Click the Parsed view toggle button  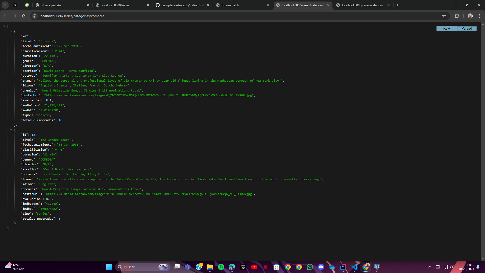pyautogui.click(x=467, y=28)
